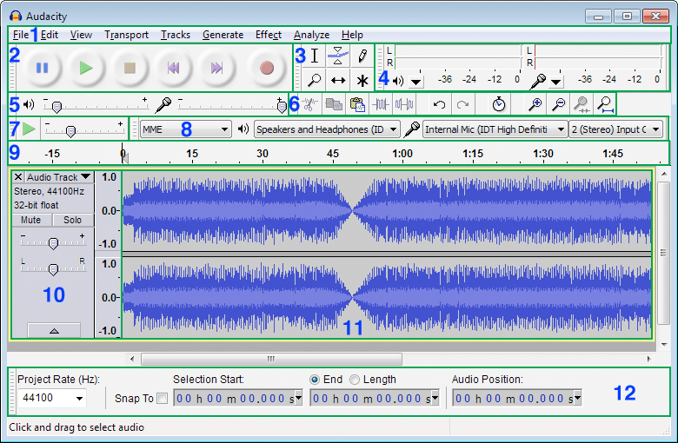Select the Length radio button

pyautogui.click(x=355, y=380)
